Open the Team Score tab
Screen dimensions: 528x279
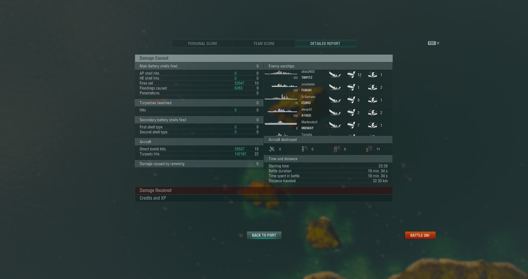coord(264,43)
